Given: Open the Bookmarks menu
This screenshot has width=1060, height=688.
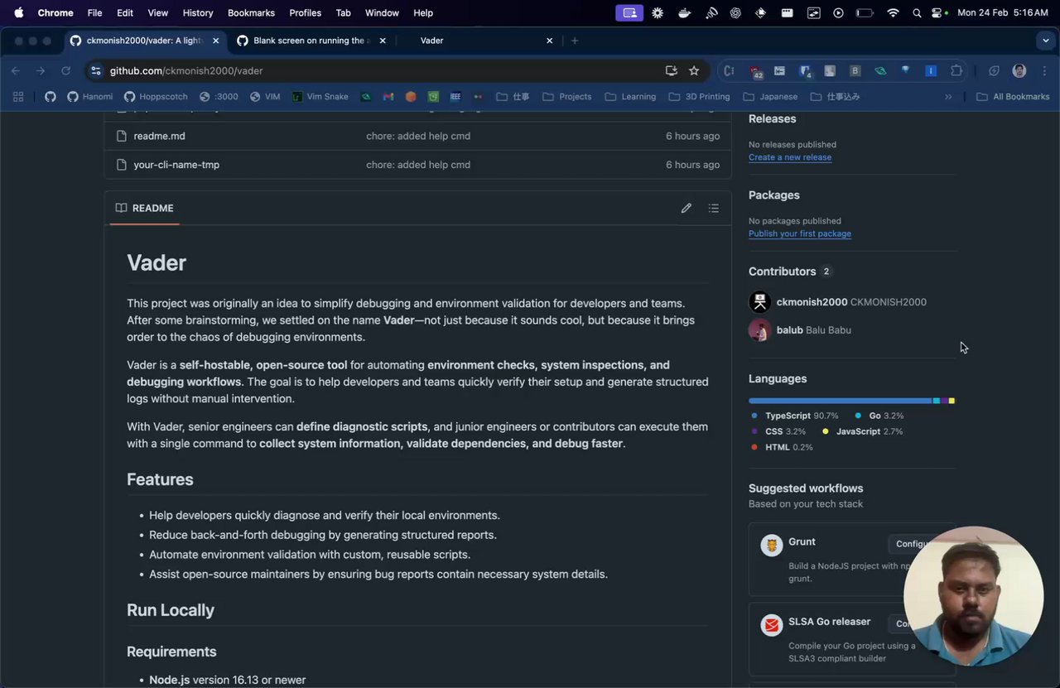Looking at the screenshot, I should 251,13.
